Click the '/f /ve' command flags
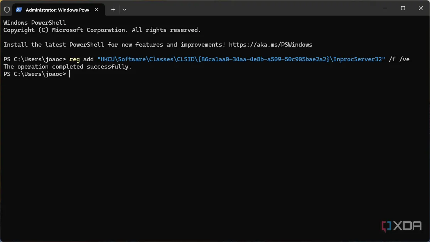Image resolution: width=430 pixels, height=242 pixels. click(x=399, y=59)
